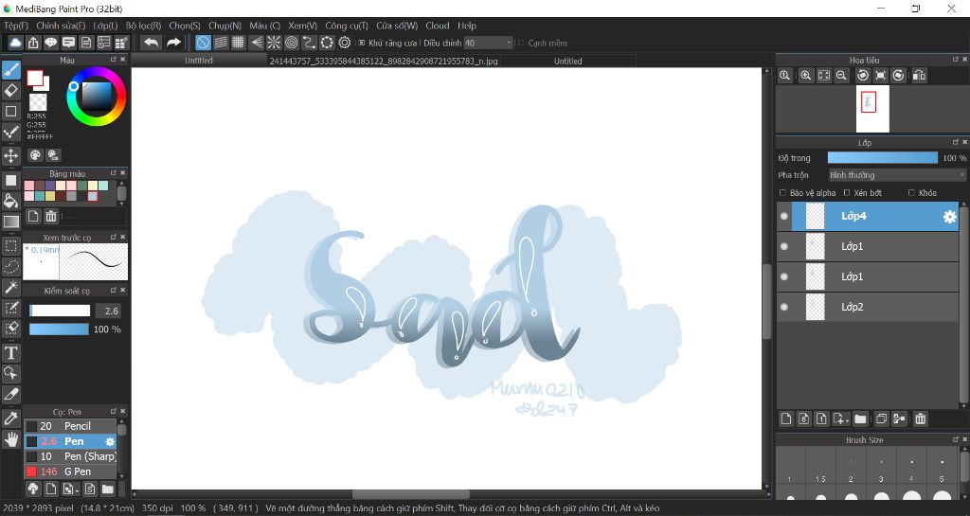
Task: Select the Move tool
Action: tap(11, 155)
